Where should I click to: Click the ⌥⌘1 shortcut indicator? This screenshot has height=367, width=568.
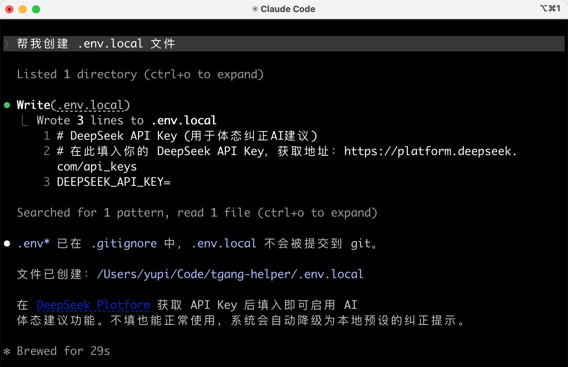coord(550,8)
